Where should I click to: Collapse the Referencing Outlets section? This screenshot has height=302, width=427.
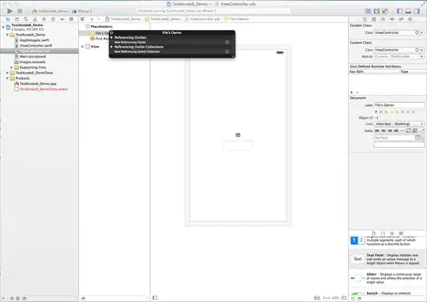(111, 38)
